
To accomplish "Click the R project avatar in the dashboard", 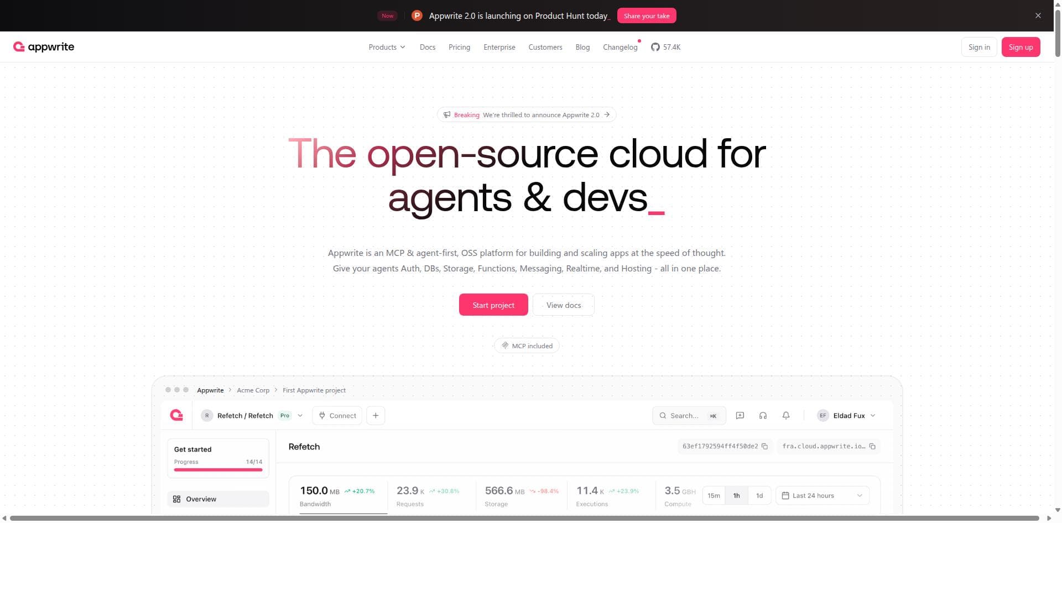I will 207,416.
